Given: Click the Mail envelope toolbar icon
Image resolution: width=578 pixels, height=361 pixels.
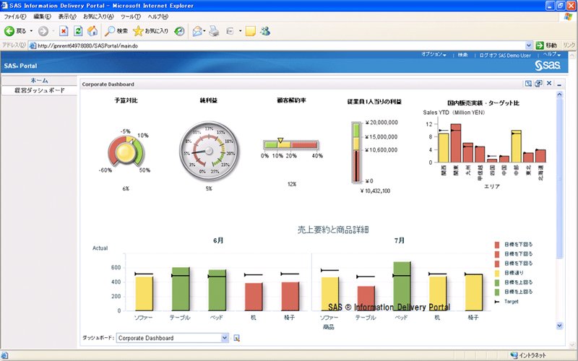Looking at the screenshot, I should pos(197,31).
